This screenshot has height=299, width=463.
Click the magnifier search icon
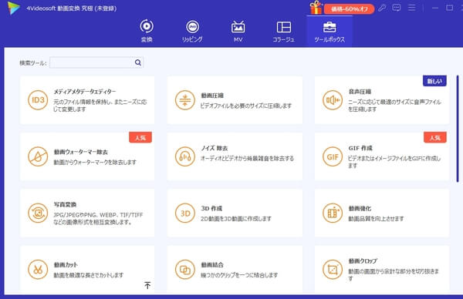[138, 62]
